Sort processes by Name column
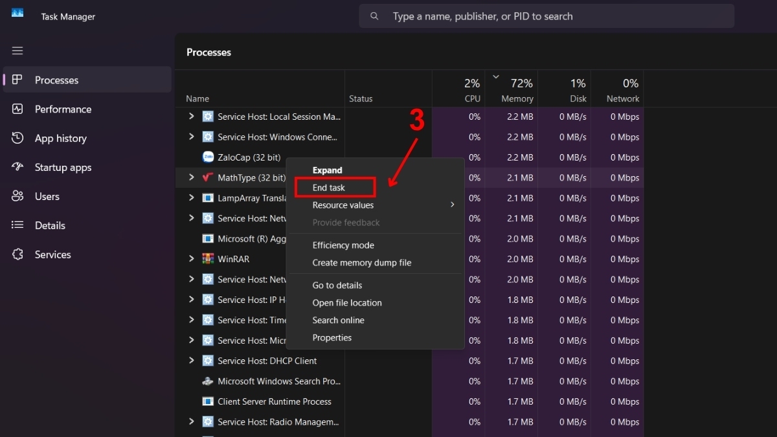The width and height of the screenshot is (777, 437). (x=260, y=89)
